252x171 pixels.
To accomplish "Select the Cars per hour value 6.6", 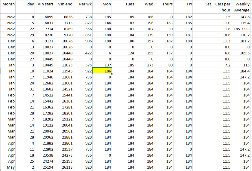I will 223,53.
